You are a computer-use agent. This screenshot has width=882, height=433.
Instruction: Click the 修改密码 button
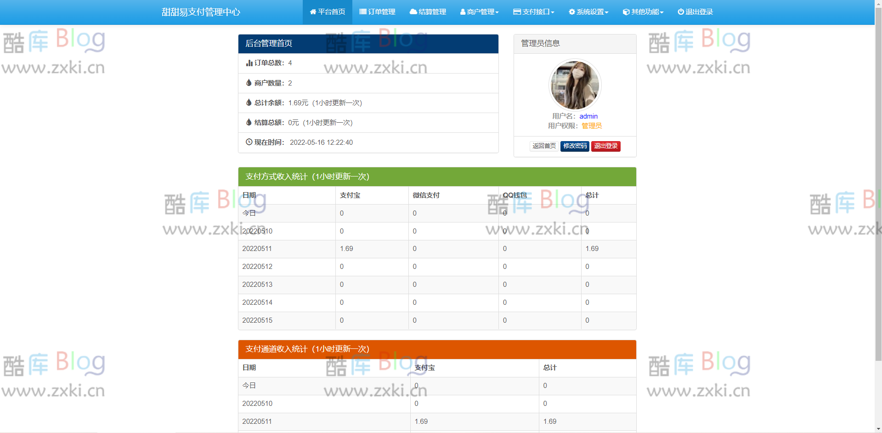[574, 146]
